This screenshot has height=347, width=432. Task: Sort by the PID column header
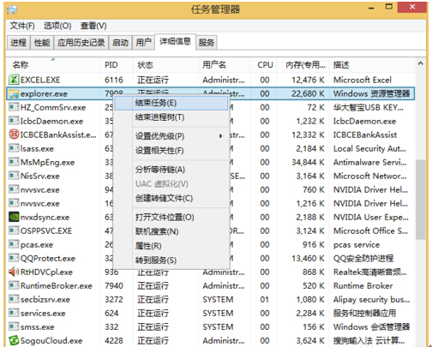(x=117, y=65)
